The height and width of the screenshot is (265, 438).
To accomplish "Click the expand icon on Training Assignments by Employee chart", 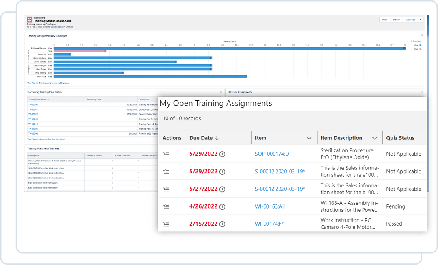I will click(422, 35).
